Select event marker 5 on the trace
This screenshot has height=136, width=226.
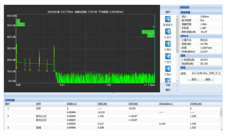click(x=39, y=70)
